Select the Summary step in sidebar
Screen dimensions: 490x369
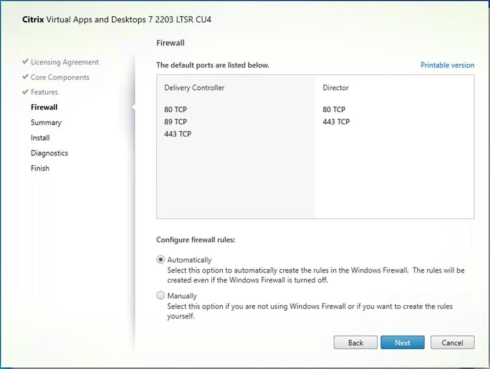tap(46, 122)
